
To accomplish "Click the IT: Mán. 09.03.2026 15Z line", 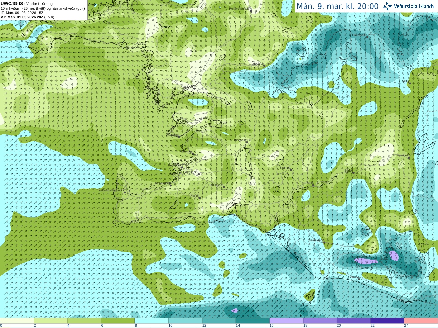I will point(22,13).
